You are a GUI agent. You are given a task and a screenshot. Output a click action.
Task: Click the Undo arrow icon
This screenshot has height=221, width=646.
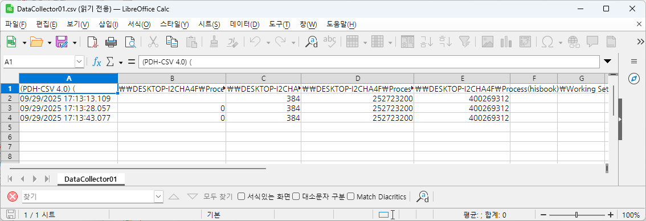[x=255, y=42]
